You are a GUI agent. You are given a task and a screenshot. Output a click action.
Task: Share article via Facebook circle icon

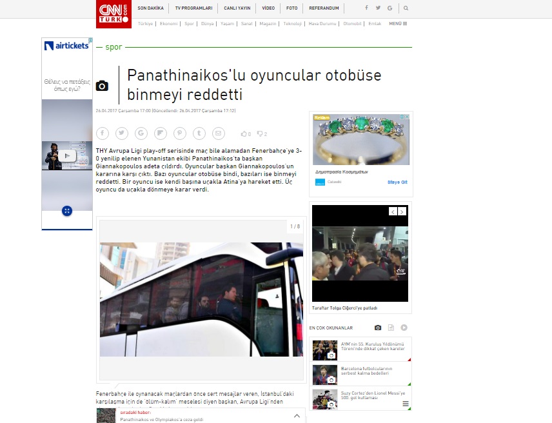click(103, 133)
